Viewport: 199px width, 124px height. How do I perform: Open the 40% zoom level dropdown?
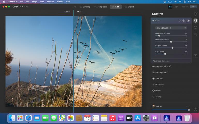click(184, 7)
